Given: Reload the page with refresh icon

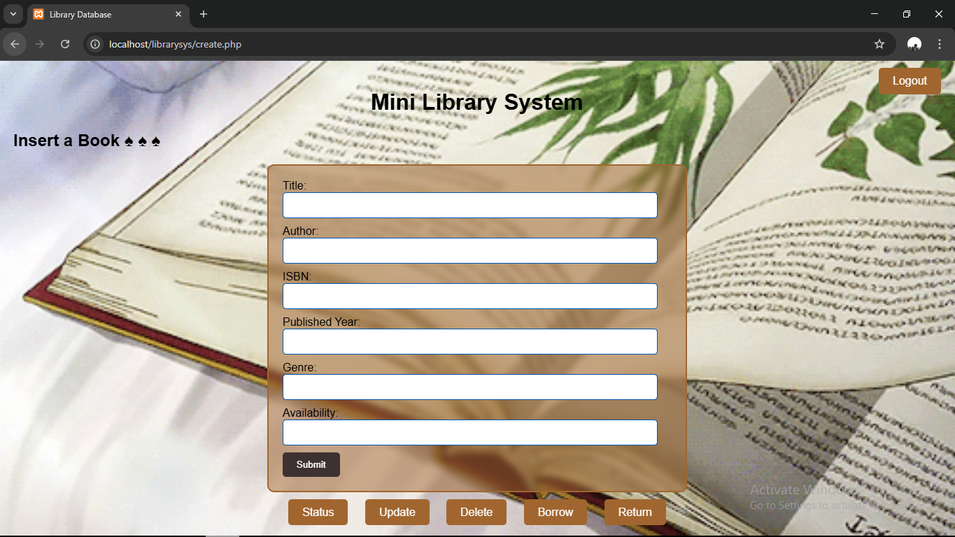Looking at the screenshot, I should (65, 44).
